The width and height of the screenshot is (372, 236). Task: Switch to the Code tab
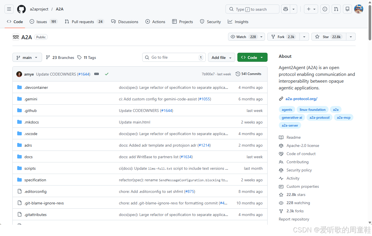15,22
